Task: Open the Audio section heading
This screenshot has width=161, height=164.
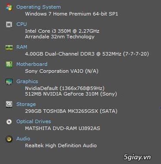Action: [x=23, y=139]
